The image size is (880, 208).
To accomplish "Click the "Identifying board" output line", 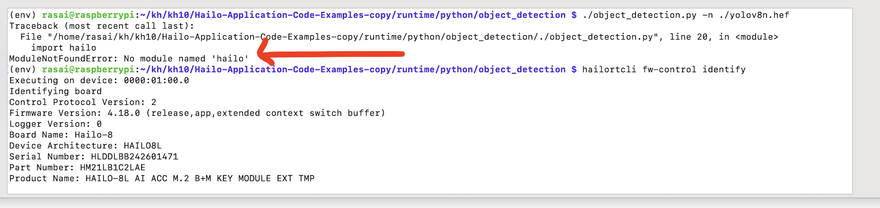I will click(x=55, y=92).
